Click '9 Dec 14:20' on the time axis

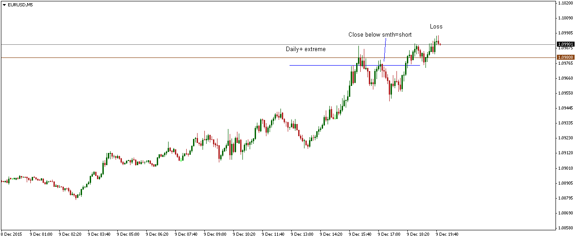point(331,234)
